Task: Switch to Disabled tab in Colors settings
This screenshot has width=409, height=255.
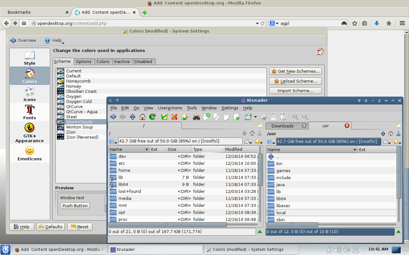Action: click(x=143, y=62)
